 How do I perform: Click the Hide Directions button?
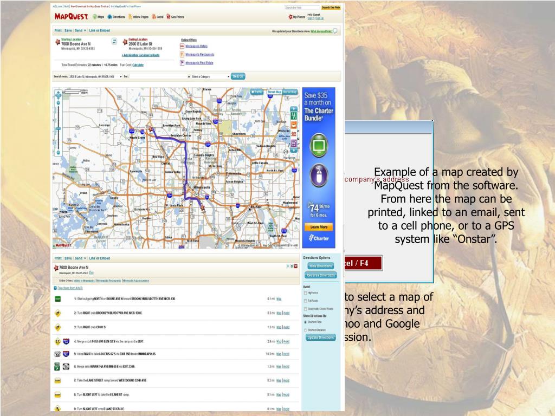point(320,266)
